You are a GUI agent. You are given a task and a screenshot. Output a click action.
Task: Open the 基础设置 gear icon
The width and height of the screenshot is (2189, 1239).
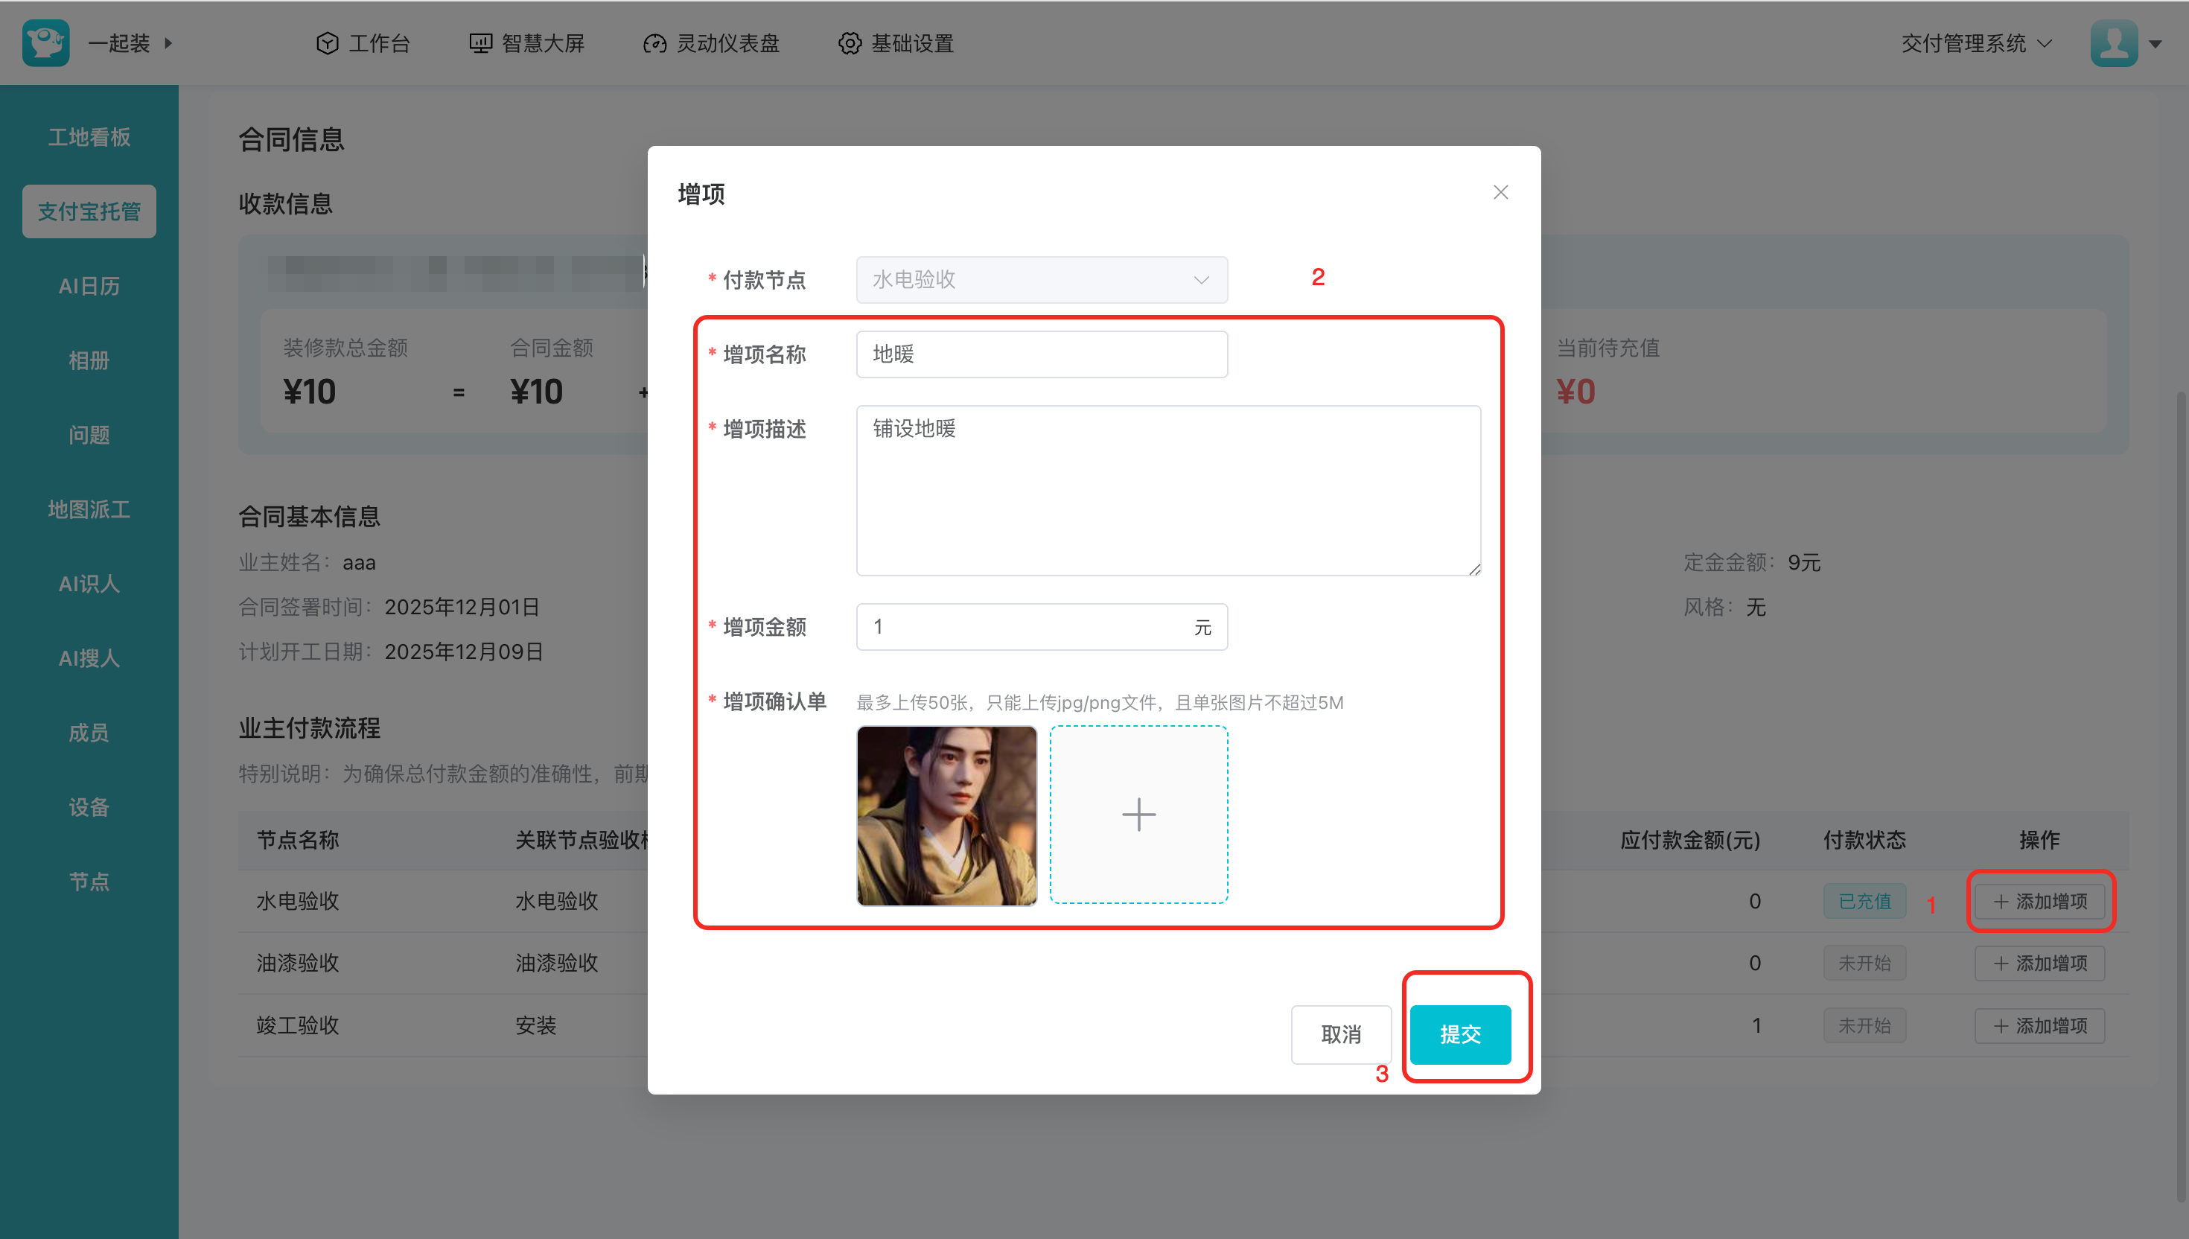pos(849,43)
